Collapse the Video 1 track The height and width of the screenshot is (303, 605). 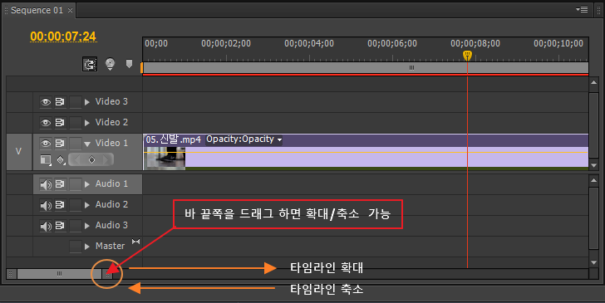(87, 144)
